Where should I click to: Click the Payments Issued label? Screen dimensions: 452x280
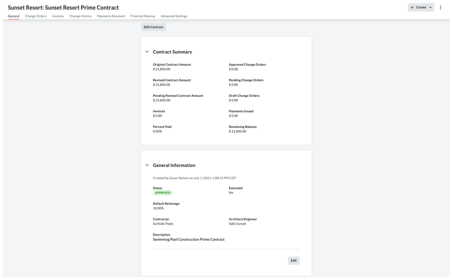pos(241,111)
